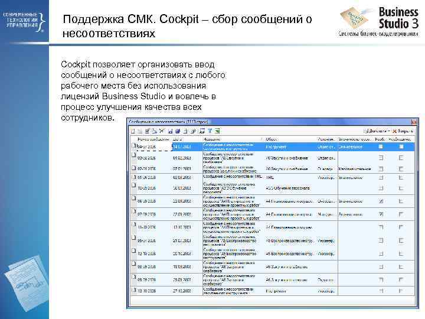Click the column settings icon left of the filter funnel

(x=202, y=131)
